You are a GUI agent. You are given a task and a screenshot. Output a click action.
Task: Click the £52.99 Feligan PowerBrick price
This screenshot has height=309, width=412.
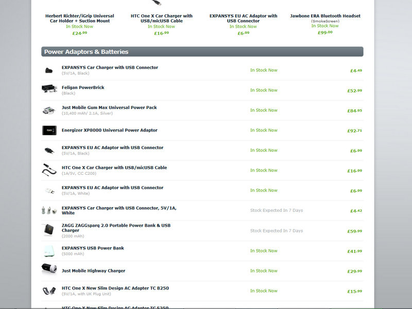[x=355, y=90]
